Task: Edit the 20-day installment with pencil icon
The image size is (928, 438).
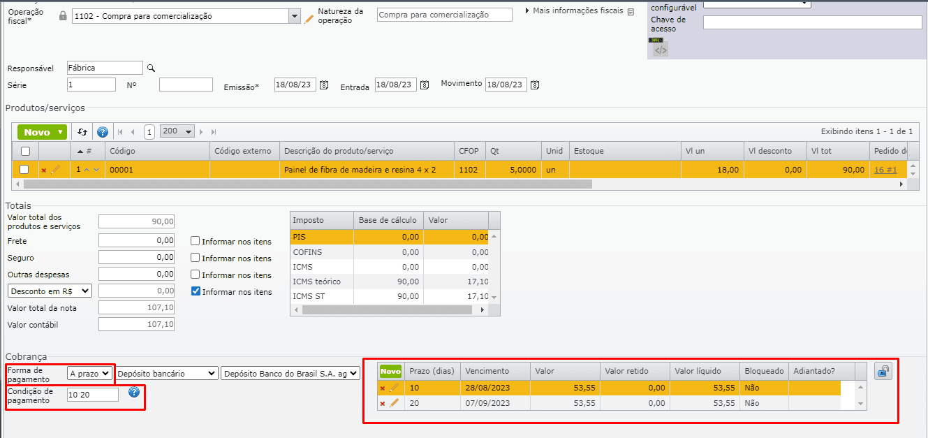Action: [395, 403]
